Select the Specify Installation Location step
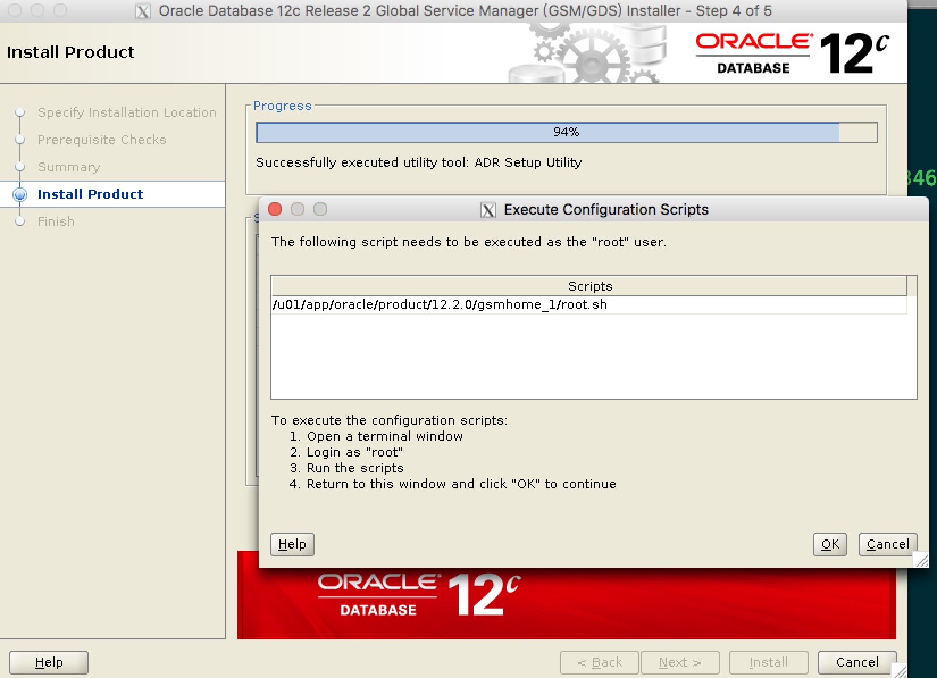This screenshot has width=937, height=678. [127, 112]
